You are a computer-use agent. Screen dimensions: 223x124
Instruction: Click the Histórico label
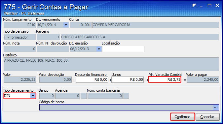(x=10, y=55)
